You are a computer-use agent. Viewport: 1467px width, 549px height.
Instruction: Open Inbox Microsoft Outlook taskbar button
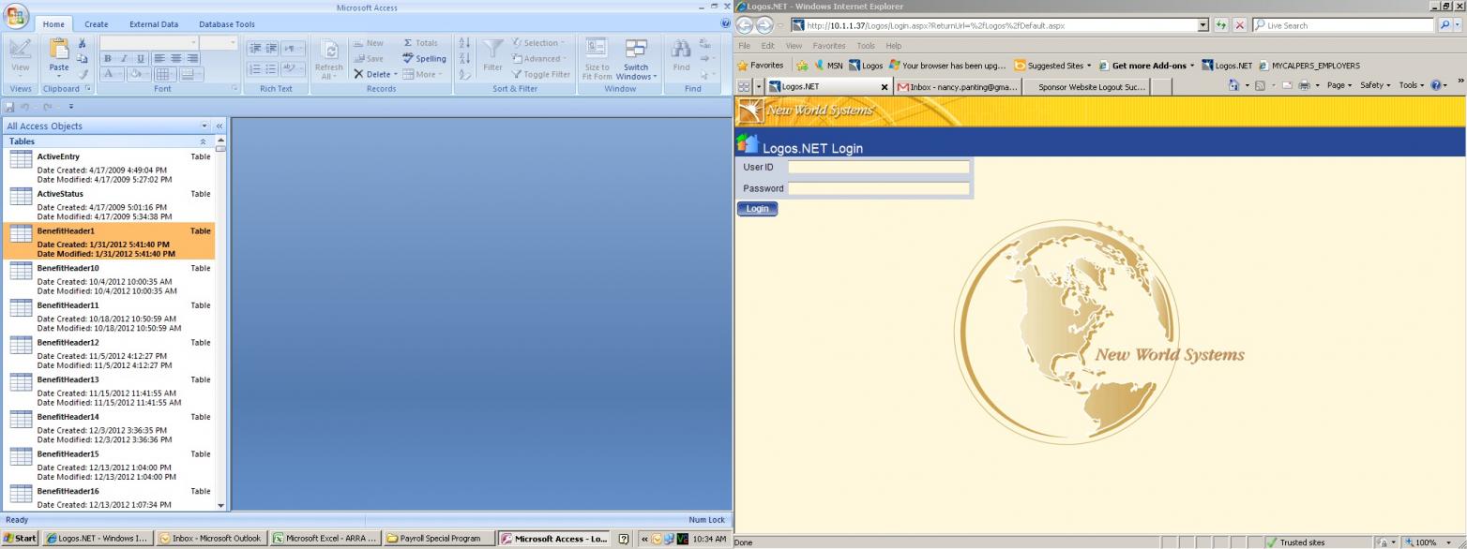point(211,539)
